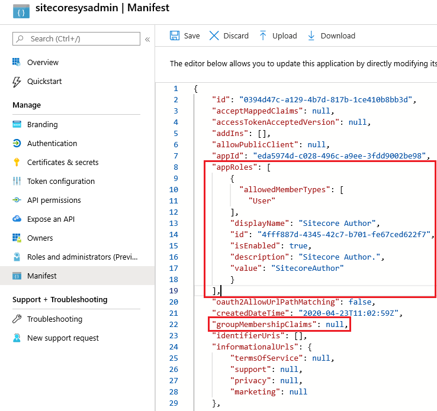Click the "SitecoreAuthor" value string
The height and width of the screenshot is (411, 437).
[307, 268]
